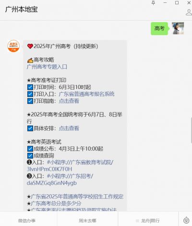Click the checkmark beside 具体安排
The image size is (192, 226).
click(30, 128)
